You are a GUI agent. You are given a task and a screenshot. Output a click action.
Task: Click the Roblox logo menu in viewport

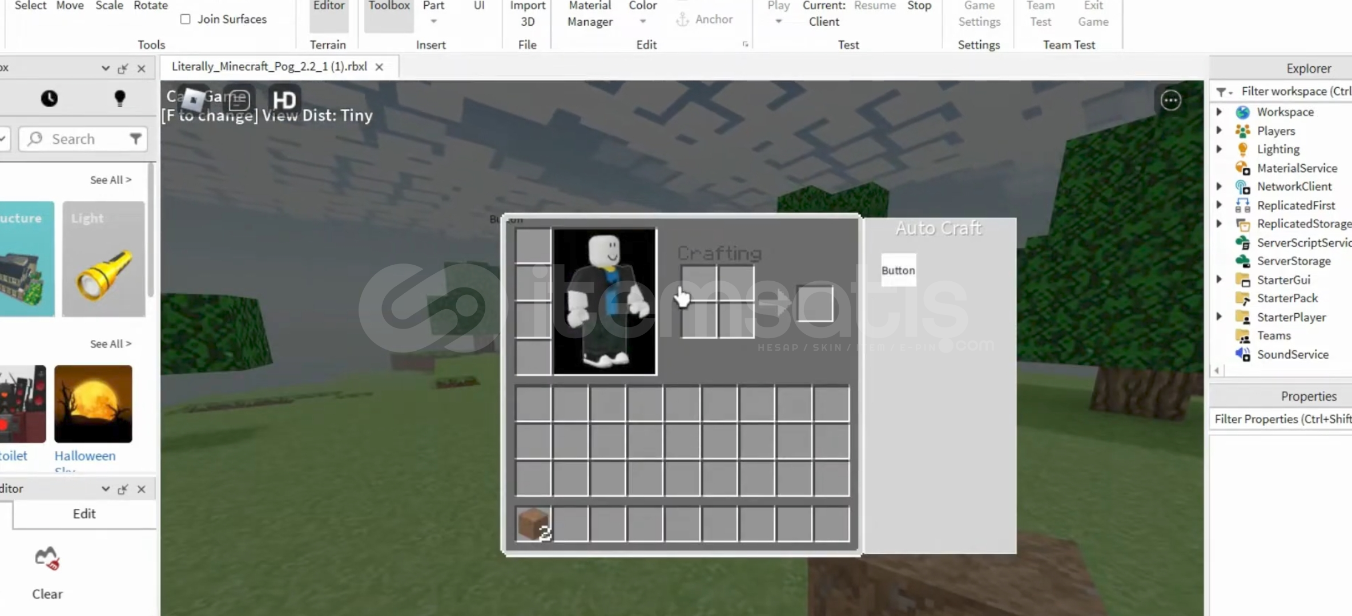click(x=194, y=100)
